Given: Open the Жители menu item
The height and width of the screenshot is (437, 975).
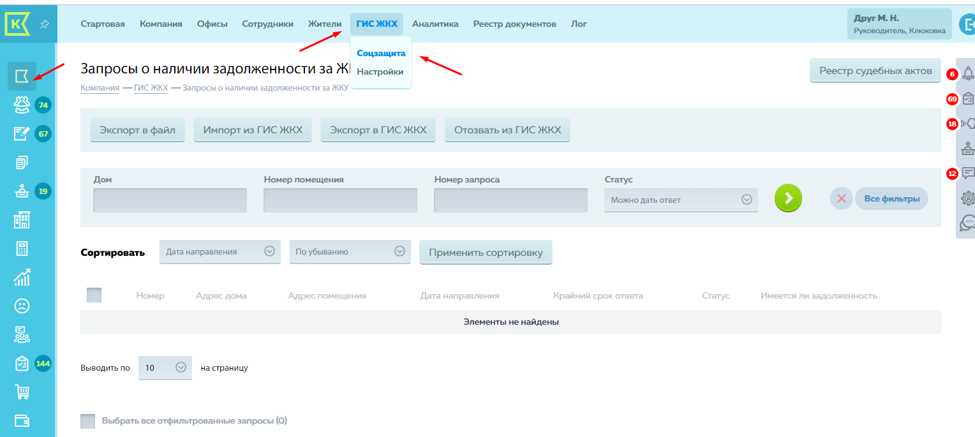Looking at the screenshot, I should (x=325, y=24).
